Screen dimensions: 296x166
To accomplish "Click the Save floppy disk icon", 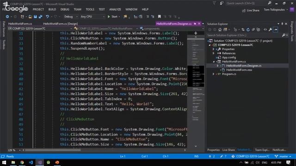I will pos(35,17).
